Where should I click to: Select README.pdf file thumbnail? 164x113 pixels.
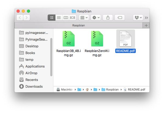[125, 39]
